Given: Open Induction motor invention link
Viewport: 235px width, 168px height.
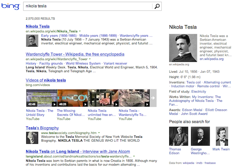Looking at the screenshot, I should 183,86.
